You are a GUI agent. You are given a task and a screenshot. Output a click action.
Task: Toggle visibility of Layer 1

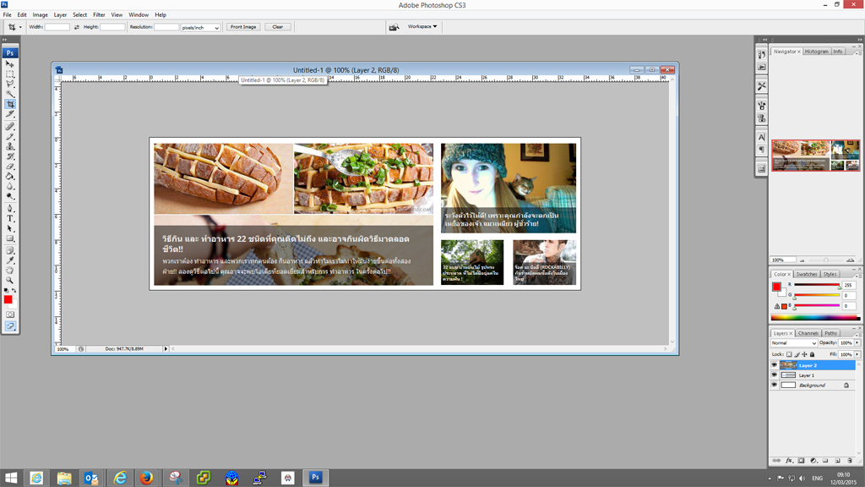[774, 375]
